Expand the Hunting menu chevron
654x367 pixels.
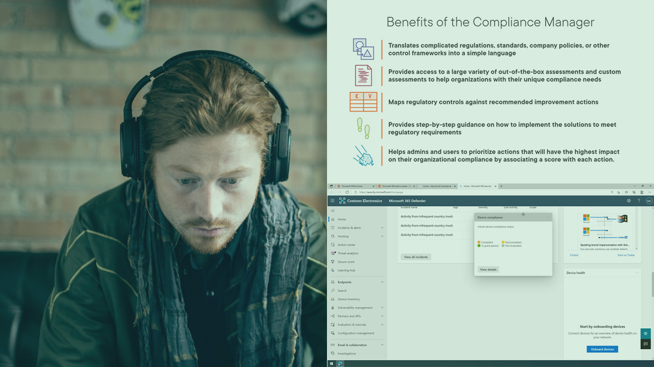382,237
